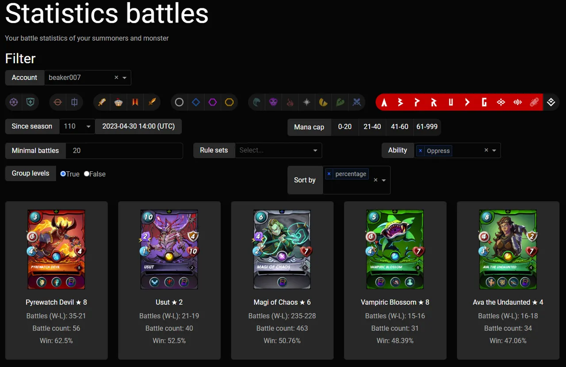Toggle the Untamed edition U icon
This screenshot has width=566, height=367.
pos(451,102)
